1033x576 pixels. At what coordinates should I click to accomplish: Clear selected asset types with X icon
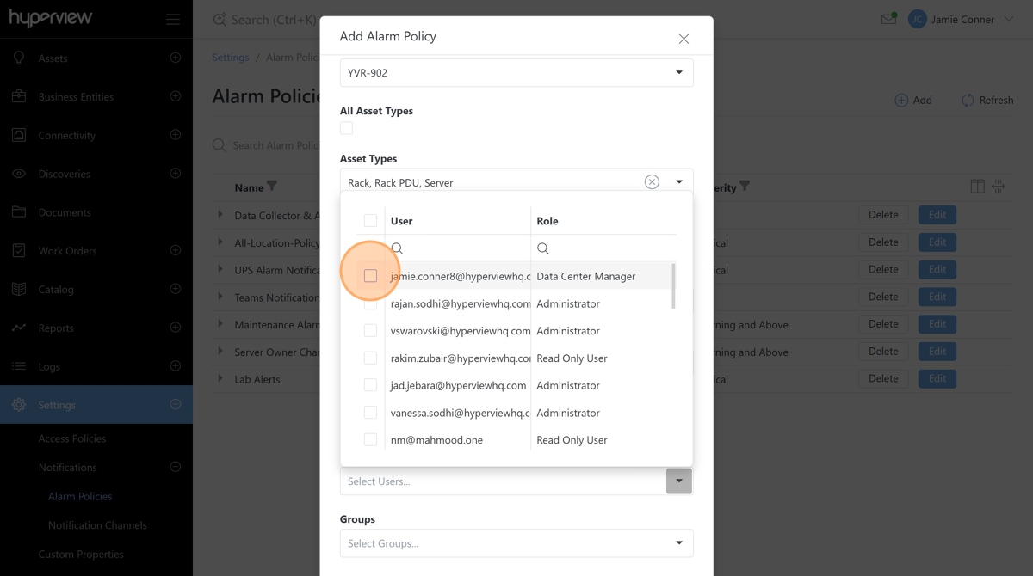click(652, 182)
